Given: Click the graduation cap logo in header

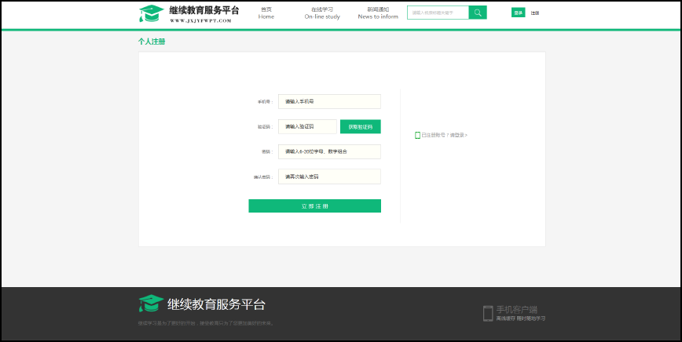Looking at the screenshot, I should [151, 14].
